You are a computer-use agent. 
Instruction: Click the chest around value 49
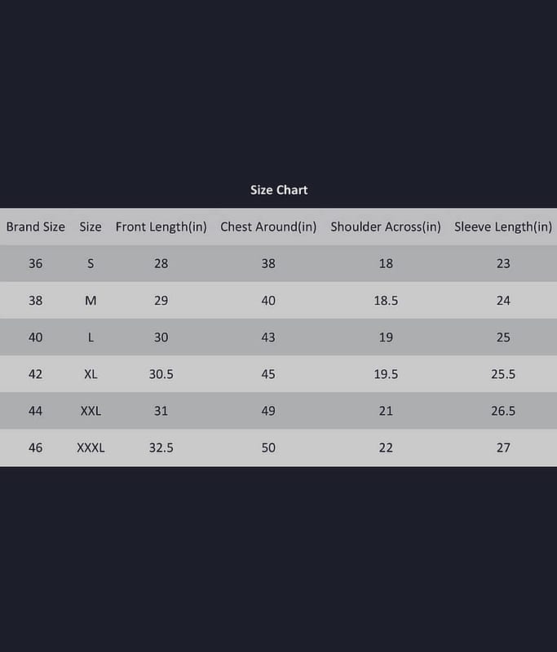[x=268, y=411]
